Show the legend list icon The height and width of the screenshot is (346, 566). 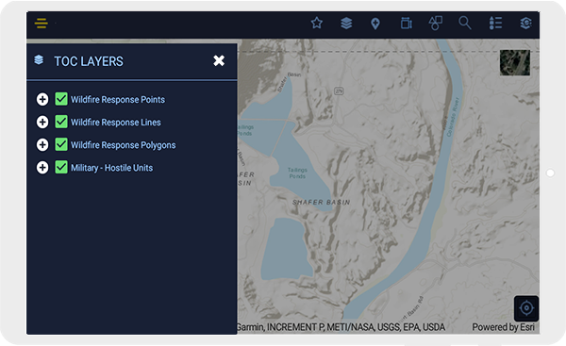pyautogui.click(x=495, y=23)
